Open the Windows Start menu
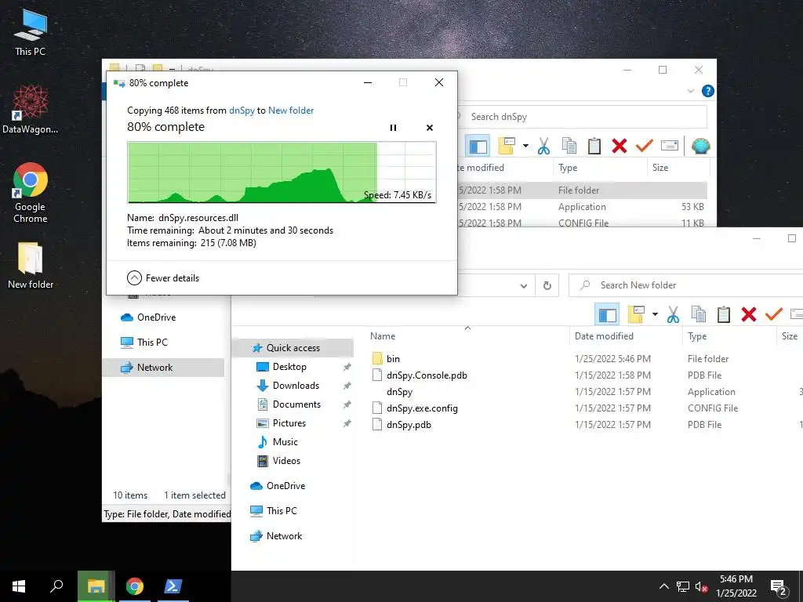The width and height of the screenshot is (803, 602). [x=19, y=586]
